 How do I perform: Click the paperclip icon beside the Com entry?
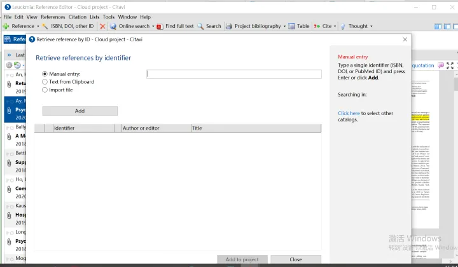click(x=9, y=189)
